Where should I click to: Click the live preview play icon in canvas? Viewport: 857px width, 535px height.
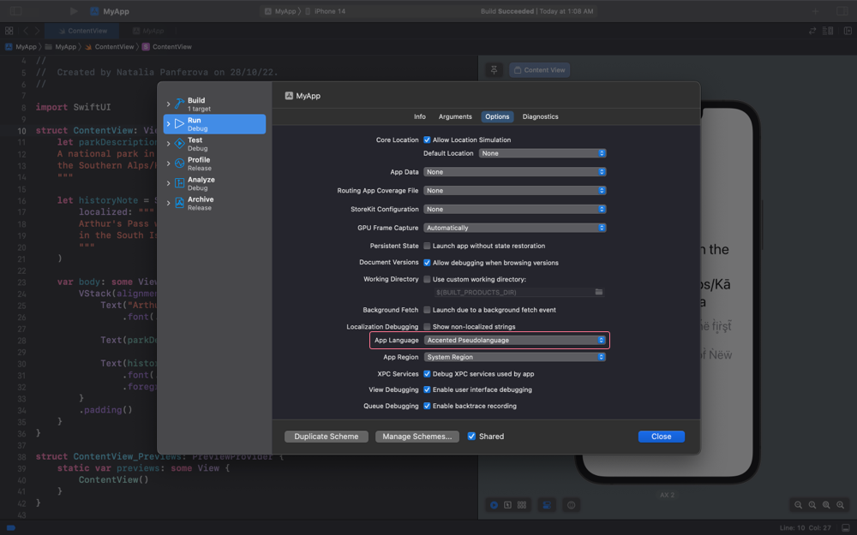coord(494,505)
